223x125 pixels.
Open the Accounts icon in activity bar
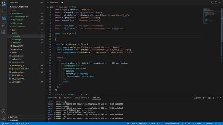pos(3,111)
